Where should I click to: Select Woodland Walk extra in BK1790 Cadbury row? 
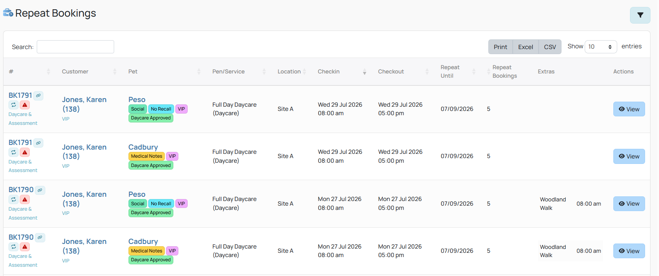click(x=553, y=251)
